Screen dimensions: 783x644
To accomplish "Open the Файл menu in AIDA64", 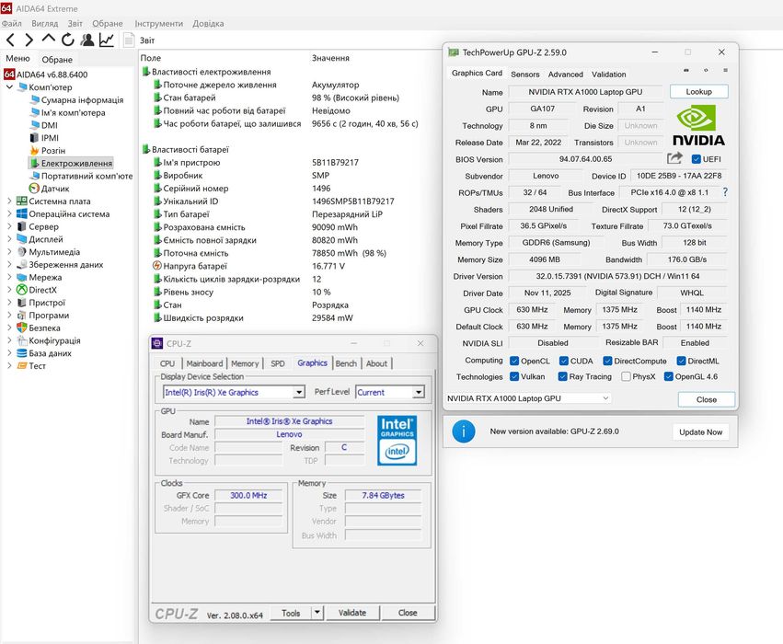I will coord(11,24).
